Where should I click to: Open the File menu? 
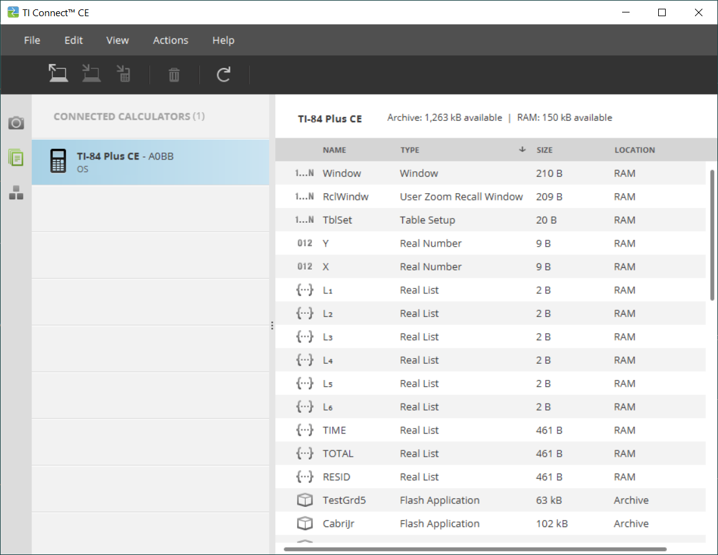pos(32,40)
